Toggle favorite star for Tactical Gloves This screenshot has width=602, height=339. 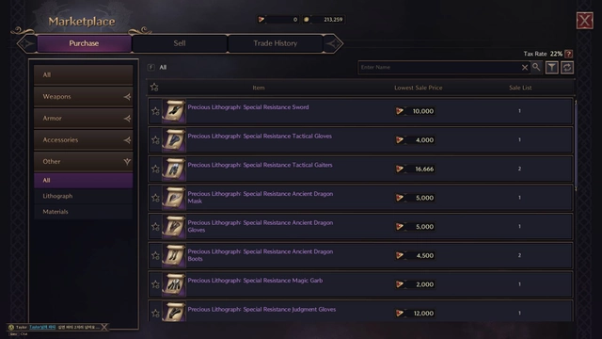(155, 140)
